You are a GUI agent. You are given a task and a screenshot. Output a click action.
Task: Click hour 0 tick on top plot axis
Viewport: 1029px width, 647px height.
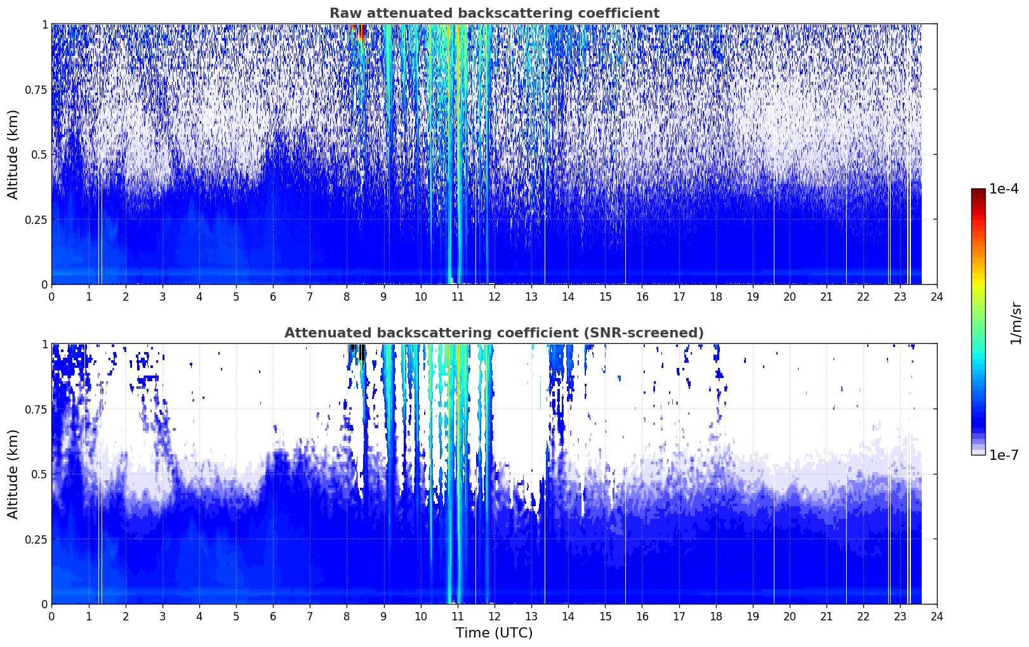[x=52, y=296]
